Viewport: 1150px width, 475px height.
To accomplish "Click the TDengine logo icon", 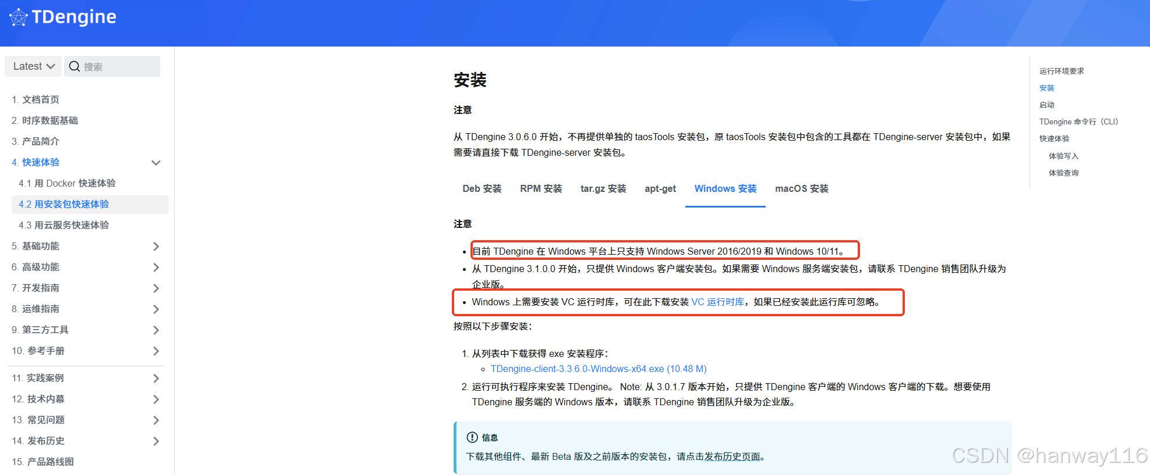I will pyautogui.click(x=19, y=17).
